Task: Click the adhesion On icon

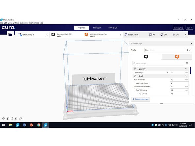Action: [x=174, y=35]
